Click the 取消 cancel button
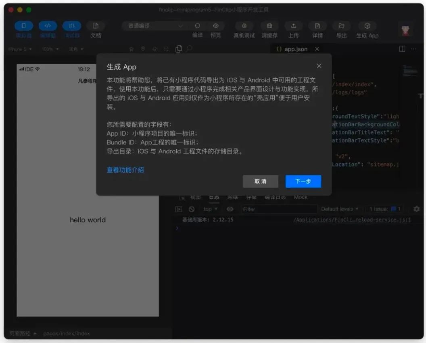Screen dimensions: 426x343 (261, 181)
